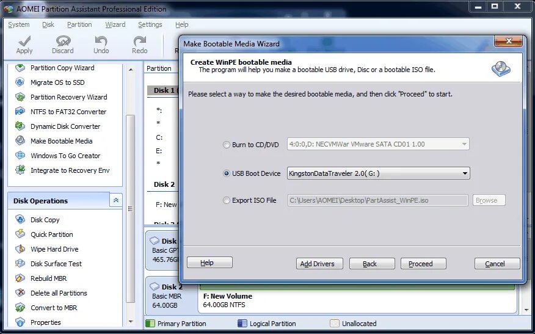Click sidebar scroll up arrow
Screen dimensions: 535x334
pyautogui.click(x=131, y=70)
